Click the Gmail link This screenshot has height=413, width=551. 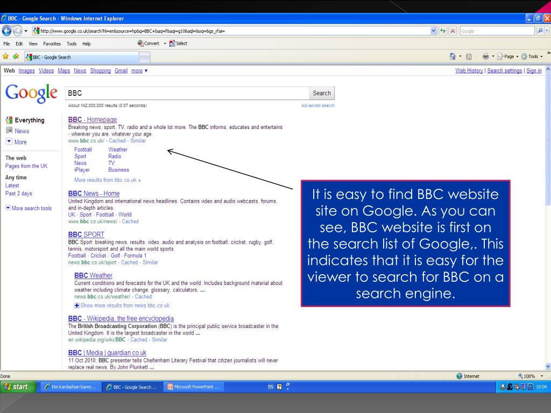tap(121, 70)
